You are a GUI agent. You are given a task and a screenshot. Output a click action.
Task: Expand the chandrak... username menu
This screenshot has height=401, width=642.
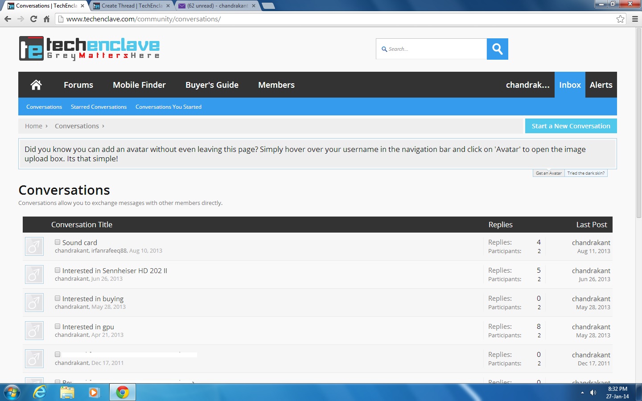(527, 85)
